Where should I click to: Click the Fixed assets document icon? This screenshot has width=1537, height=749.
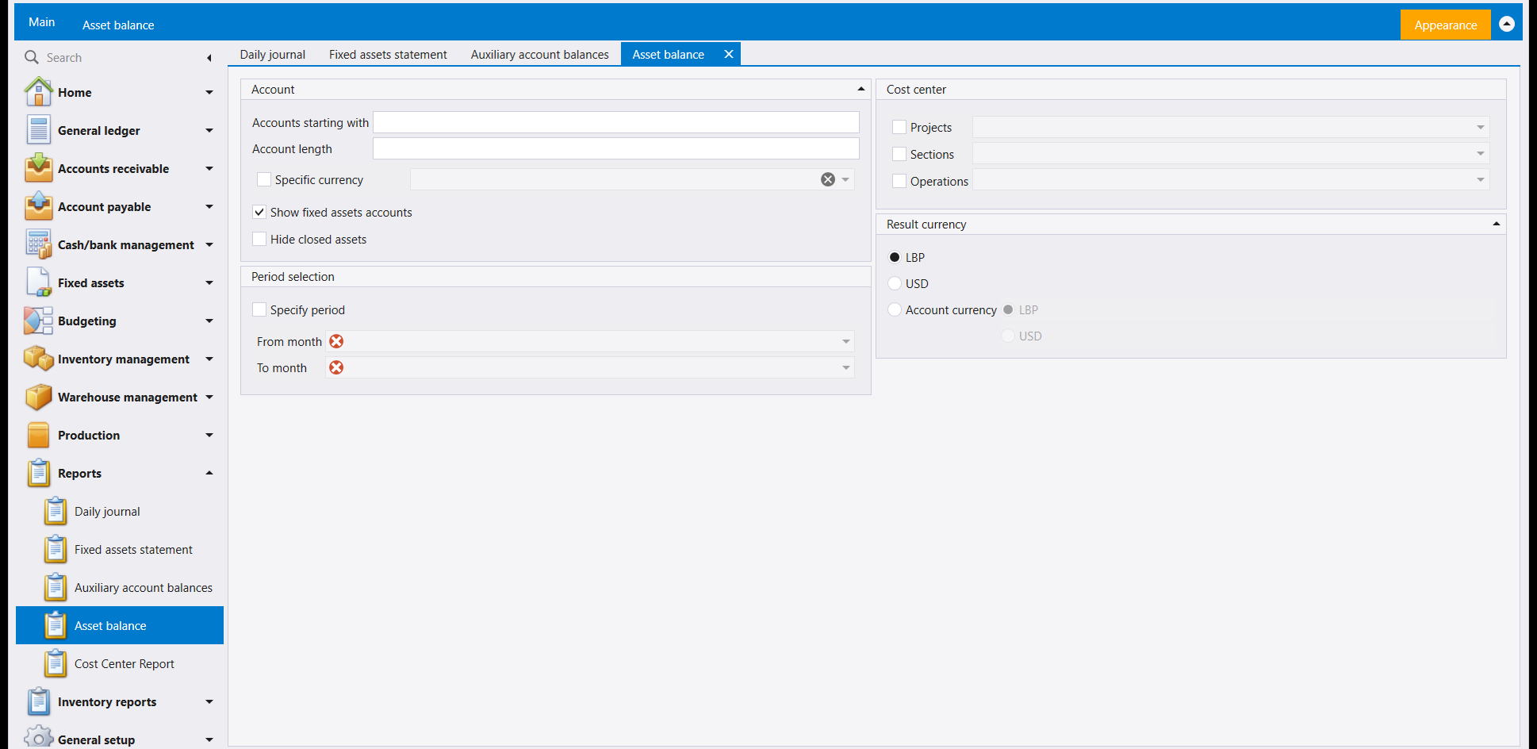click(38, 282)
